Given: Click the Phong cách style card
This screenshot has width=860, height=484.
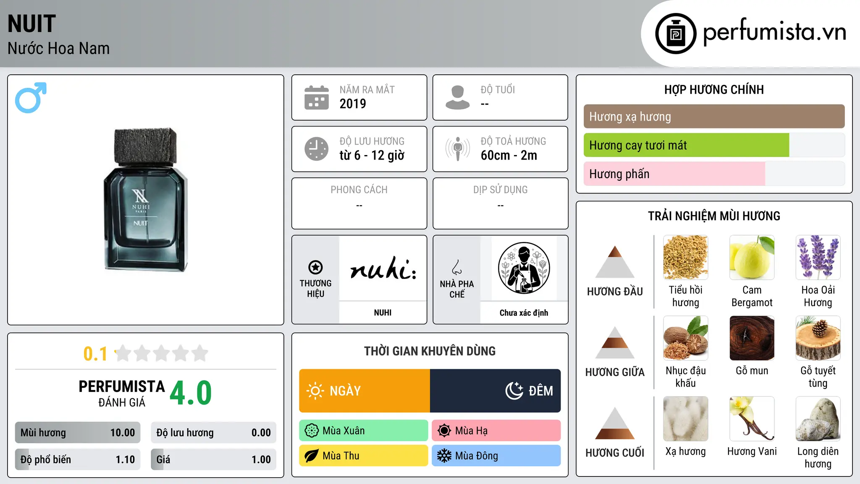Looking at the screenshot, I should coord(359,203).
